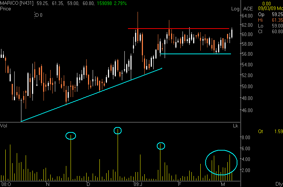Click the 48.00 price axis label
283x187 pixels.
(x=247, y=98)
